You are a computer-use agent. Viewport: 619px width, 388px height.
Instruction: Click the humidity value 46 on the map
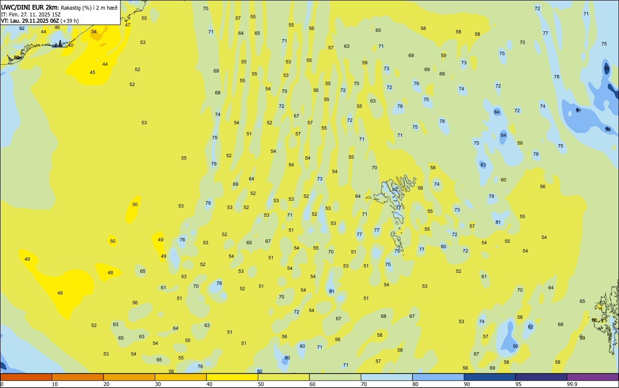[x=57, y=27]
